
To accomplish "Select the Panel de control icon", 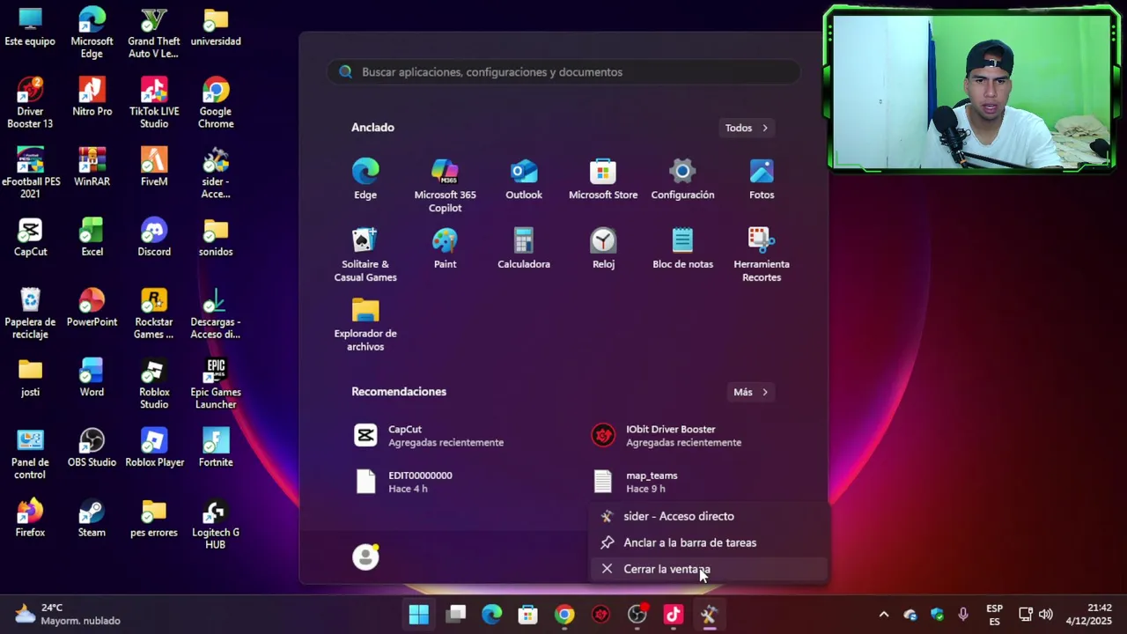I will (31, 455).
